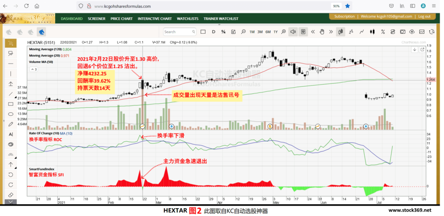The height and width of the screenshot is (216, 444).
Task: Open the SCREENER menu
Action: point(97,19)
